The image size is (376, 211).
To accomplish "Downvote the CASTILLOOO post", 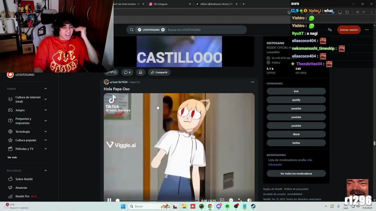I will click(x=115, y=72).
